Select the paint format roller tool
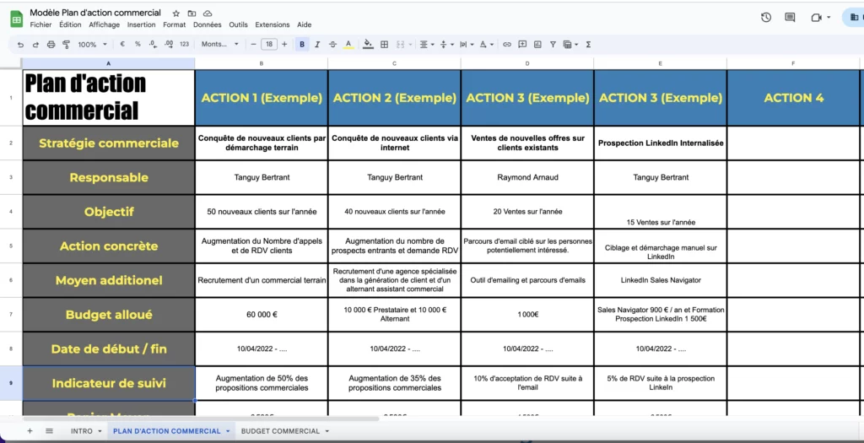Image resolution: width=864 pixels, height=443 pixels. pos(66,45)
